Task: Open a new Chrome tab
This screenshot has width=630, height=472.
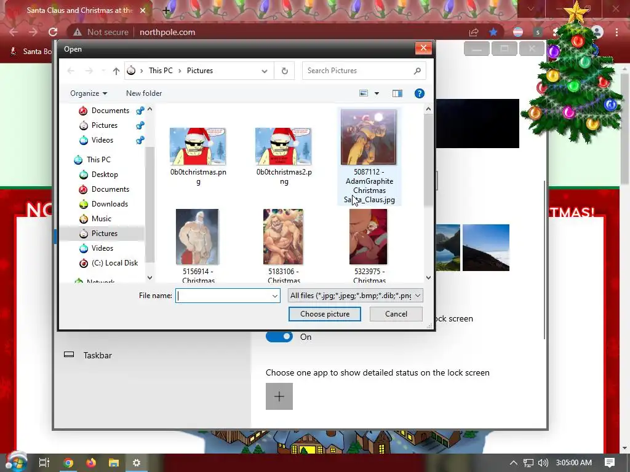Action: pos(166,10)
